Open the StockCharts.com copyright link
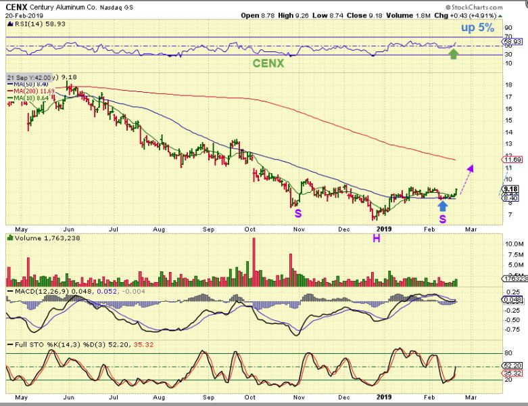The width and height of the screenshot is (528, 406). coord(474,7)
